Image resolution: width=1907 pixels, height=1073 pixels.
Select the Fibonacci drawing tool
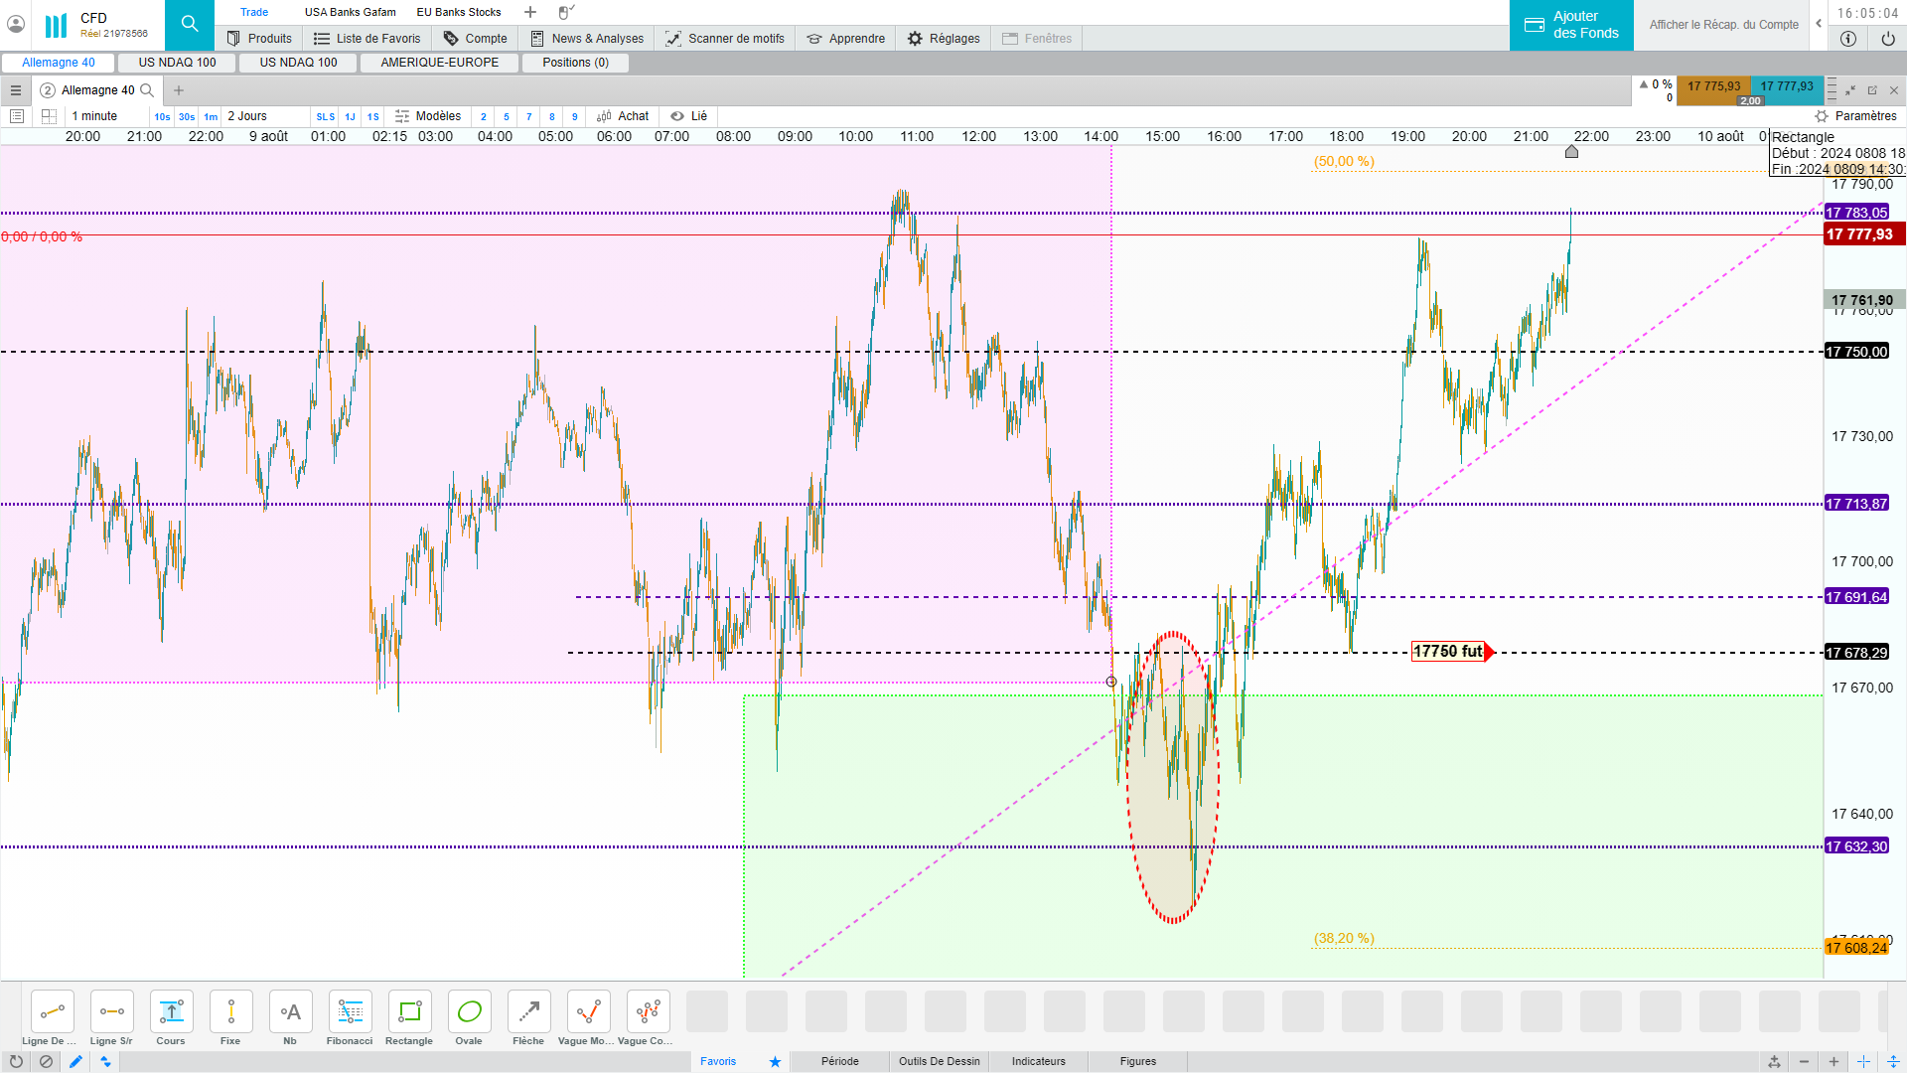350,1012
